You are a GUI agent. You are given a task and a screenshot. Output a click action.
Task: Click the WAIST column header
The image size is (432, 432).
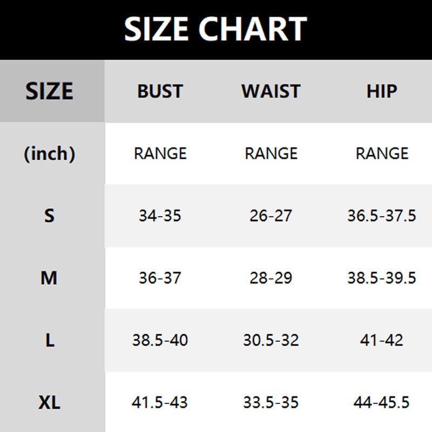point(271,91)
